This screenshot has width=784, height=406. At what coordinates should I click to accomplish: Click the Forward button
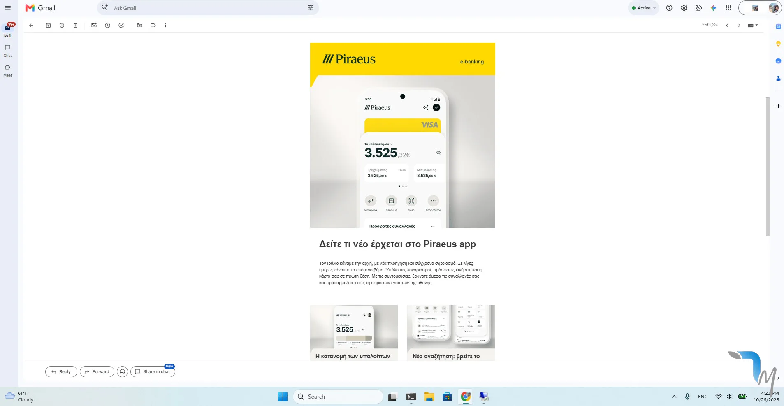point(97,371)
